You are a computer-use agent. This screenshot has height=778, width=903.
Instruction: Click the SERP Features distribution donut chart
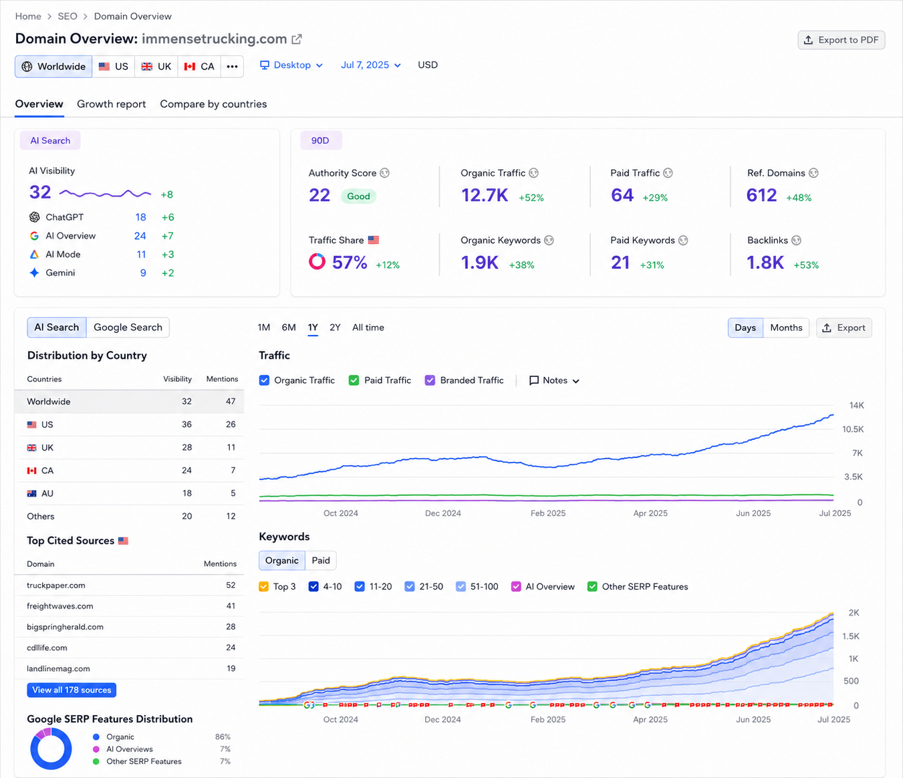[51, 749]
